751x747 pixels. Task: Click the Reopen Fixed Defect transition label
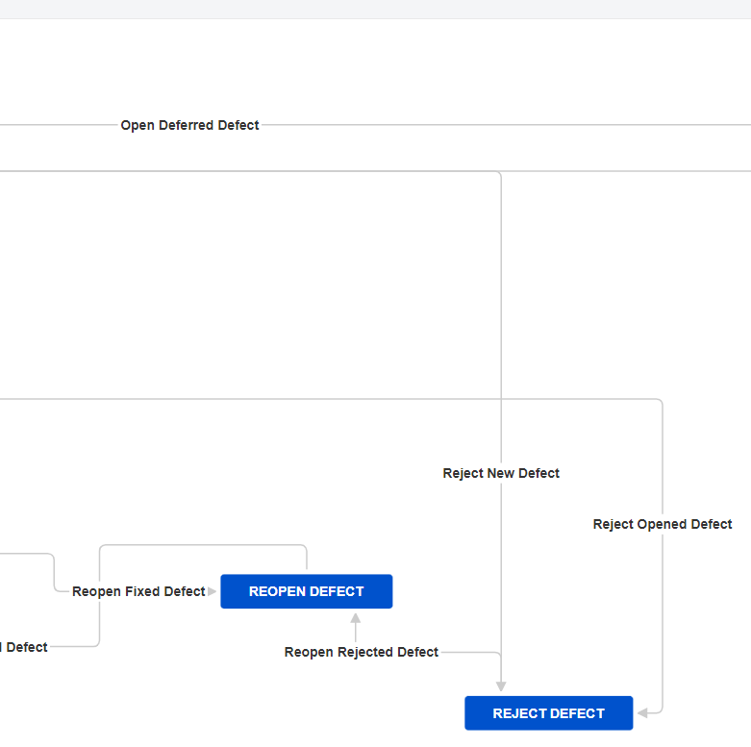[138, 591]
